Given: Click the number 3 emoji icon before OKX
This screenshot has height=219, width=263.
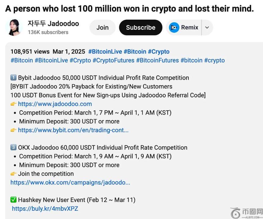Looking at the screenshot, I should (13, 148).
